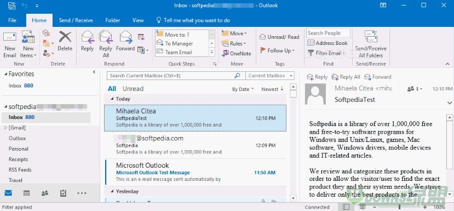Image resolution: width=454 pixels, height=211 pixels.
Task: Show only Unread messages filter
Action: point(133,89)
